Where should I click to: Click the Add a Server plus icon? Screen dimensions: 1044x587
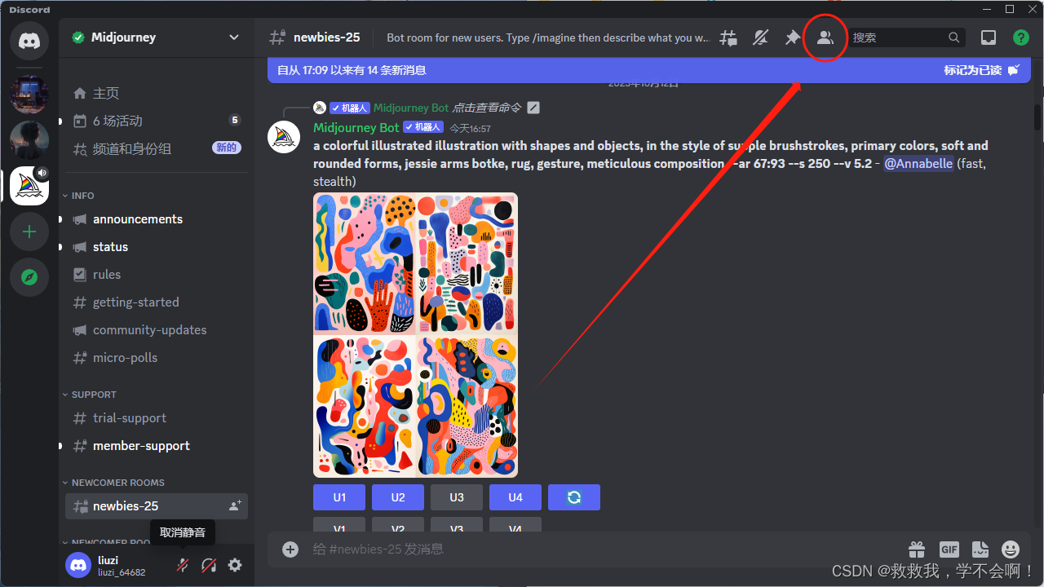coord(29,232)
